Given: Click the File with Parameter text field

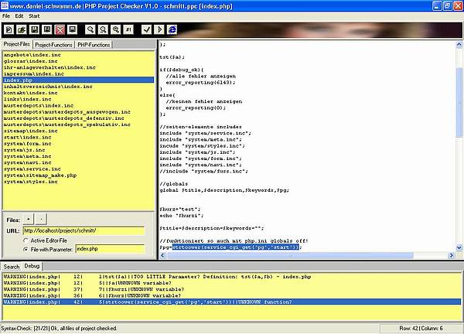Looking at the screenshot, I should [x=111, y=249].
